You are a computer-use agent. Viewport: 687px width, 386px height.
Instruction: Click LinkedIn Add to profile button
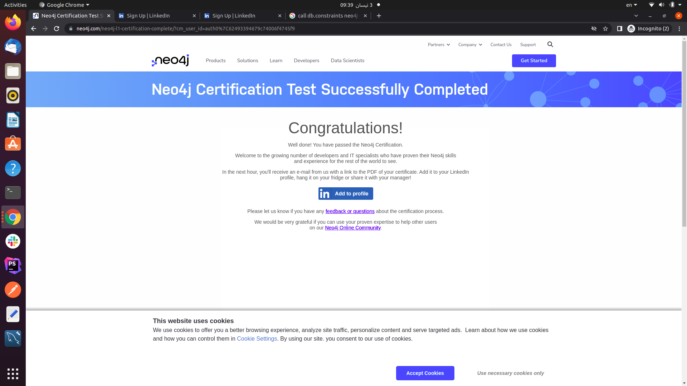(346, 194)
